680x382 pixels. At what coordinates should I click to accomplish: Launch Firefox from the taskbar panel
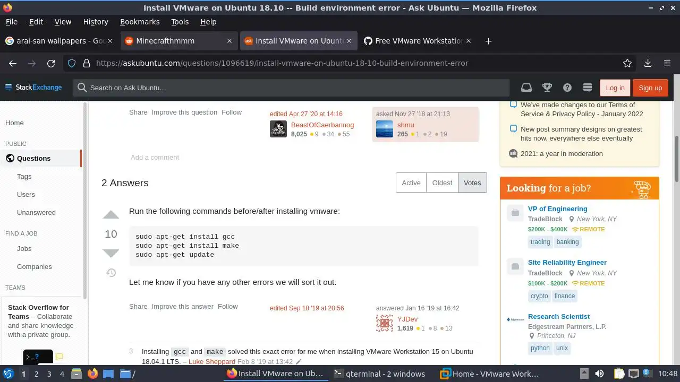pyautogui.click(x=93, y=374)
